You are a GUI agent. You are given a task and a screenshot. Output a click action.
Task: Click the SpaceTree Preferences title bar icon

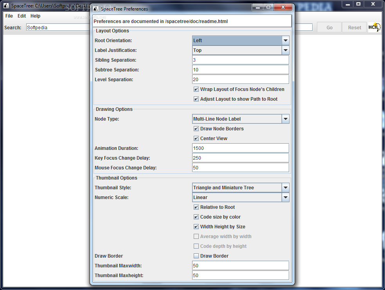tap(96, 9)
